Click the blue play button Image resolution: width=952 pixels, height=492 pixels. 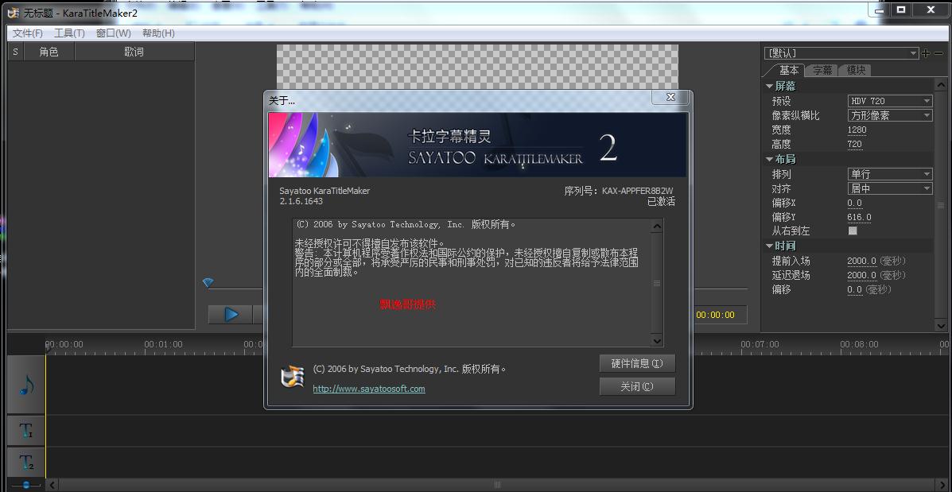point(230,314)
